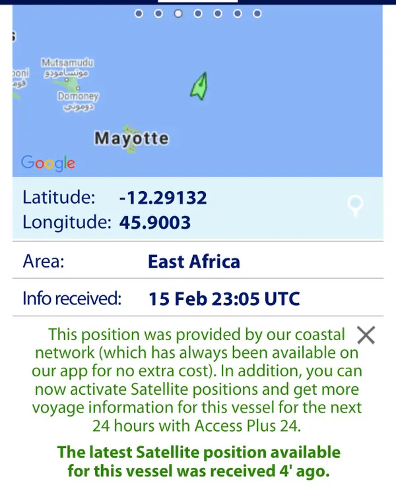This screenshot has height=489, width=396.
Task: Select the second carousel page dot
Action: 158,14
